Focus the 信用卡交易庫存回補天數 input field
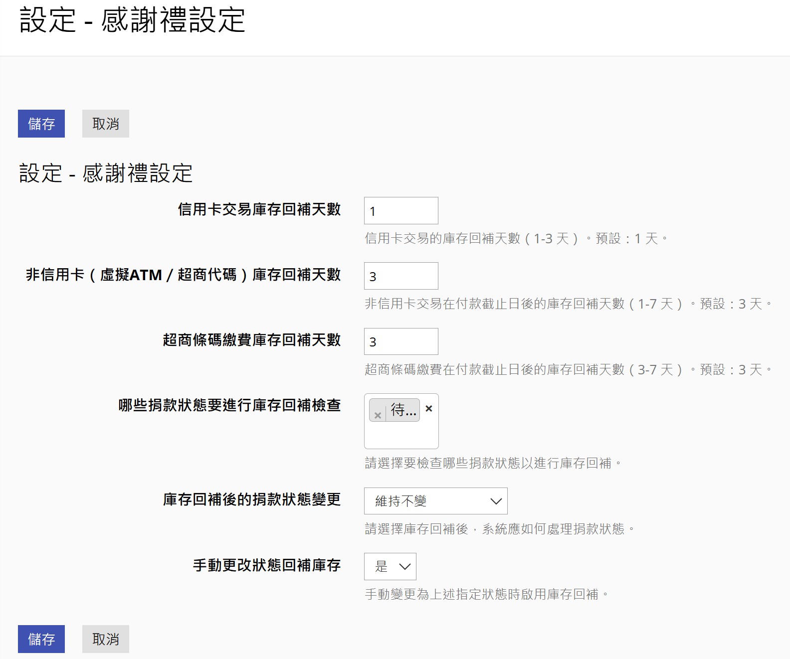The image size is (790, 659). point(401,211)
